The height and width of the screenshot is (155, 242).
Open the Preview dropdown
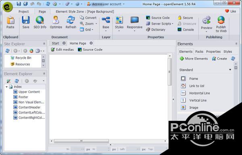(x=207, y=24)
